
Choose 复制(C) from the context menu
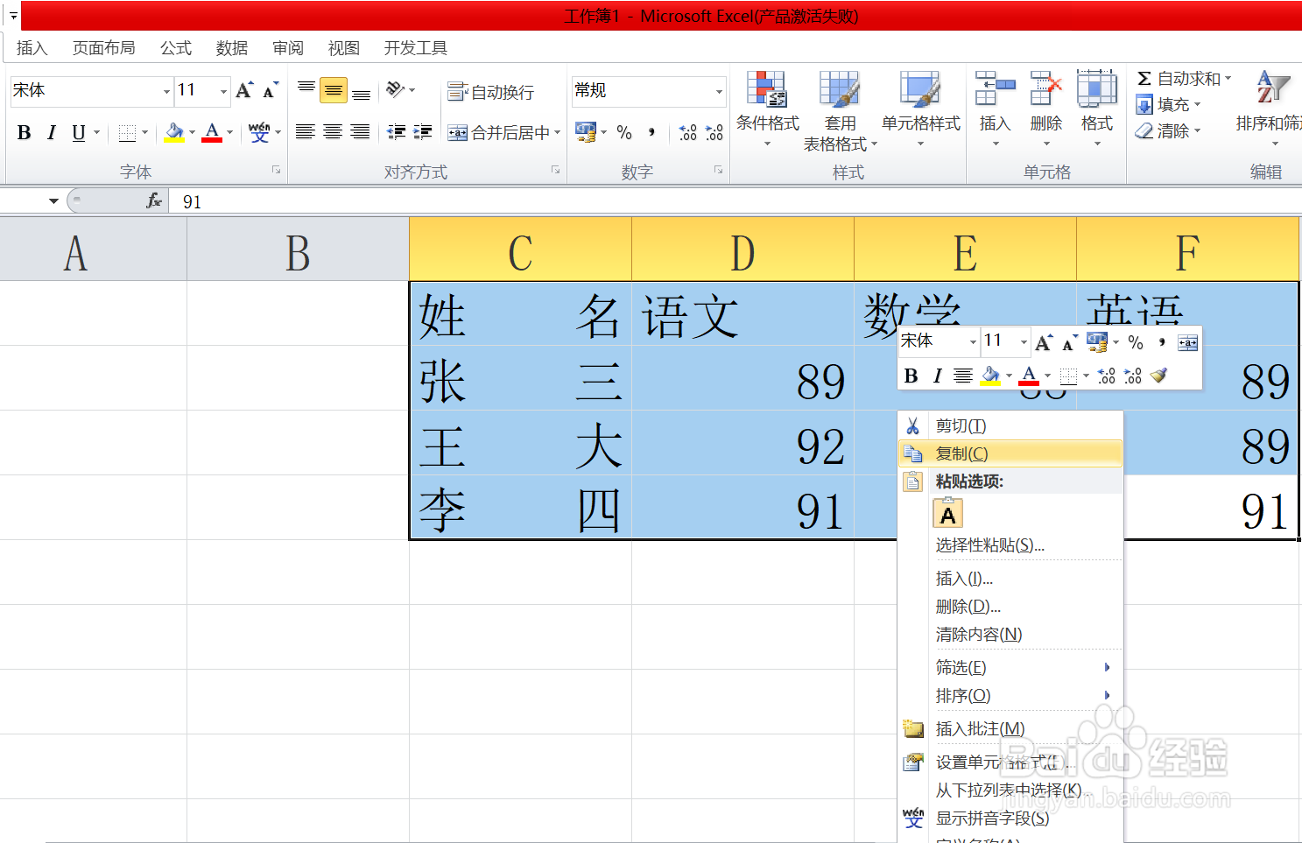(x=961, y=453)
